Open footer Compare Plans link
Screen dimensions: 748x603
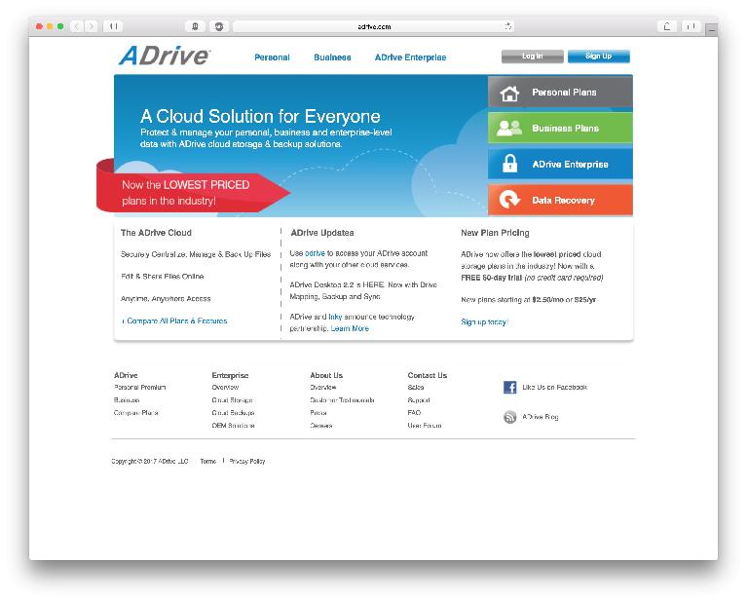point(136,413)
